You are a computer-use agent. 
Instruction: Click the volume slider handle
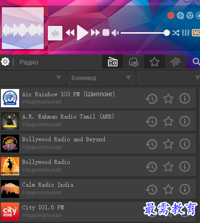pos(167,33)
